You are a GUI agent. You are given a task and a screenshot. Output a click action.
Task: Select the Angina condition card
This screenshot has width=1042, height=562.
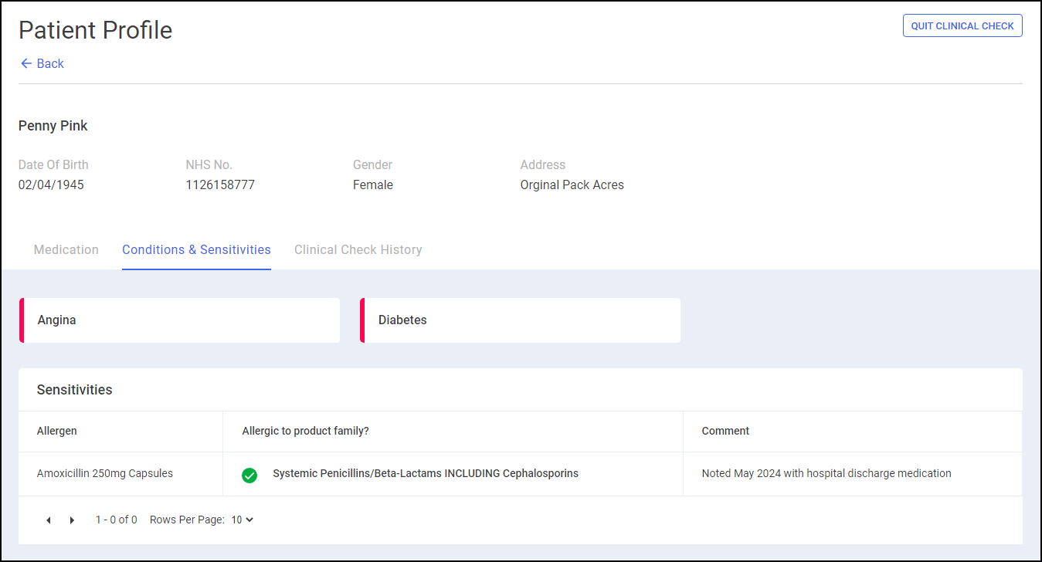point(179,320)
